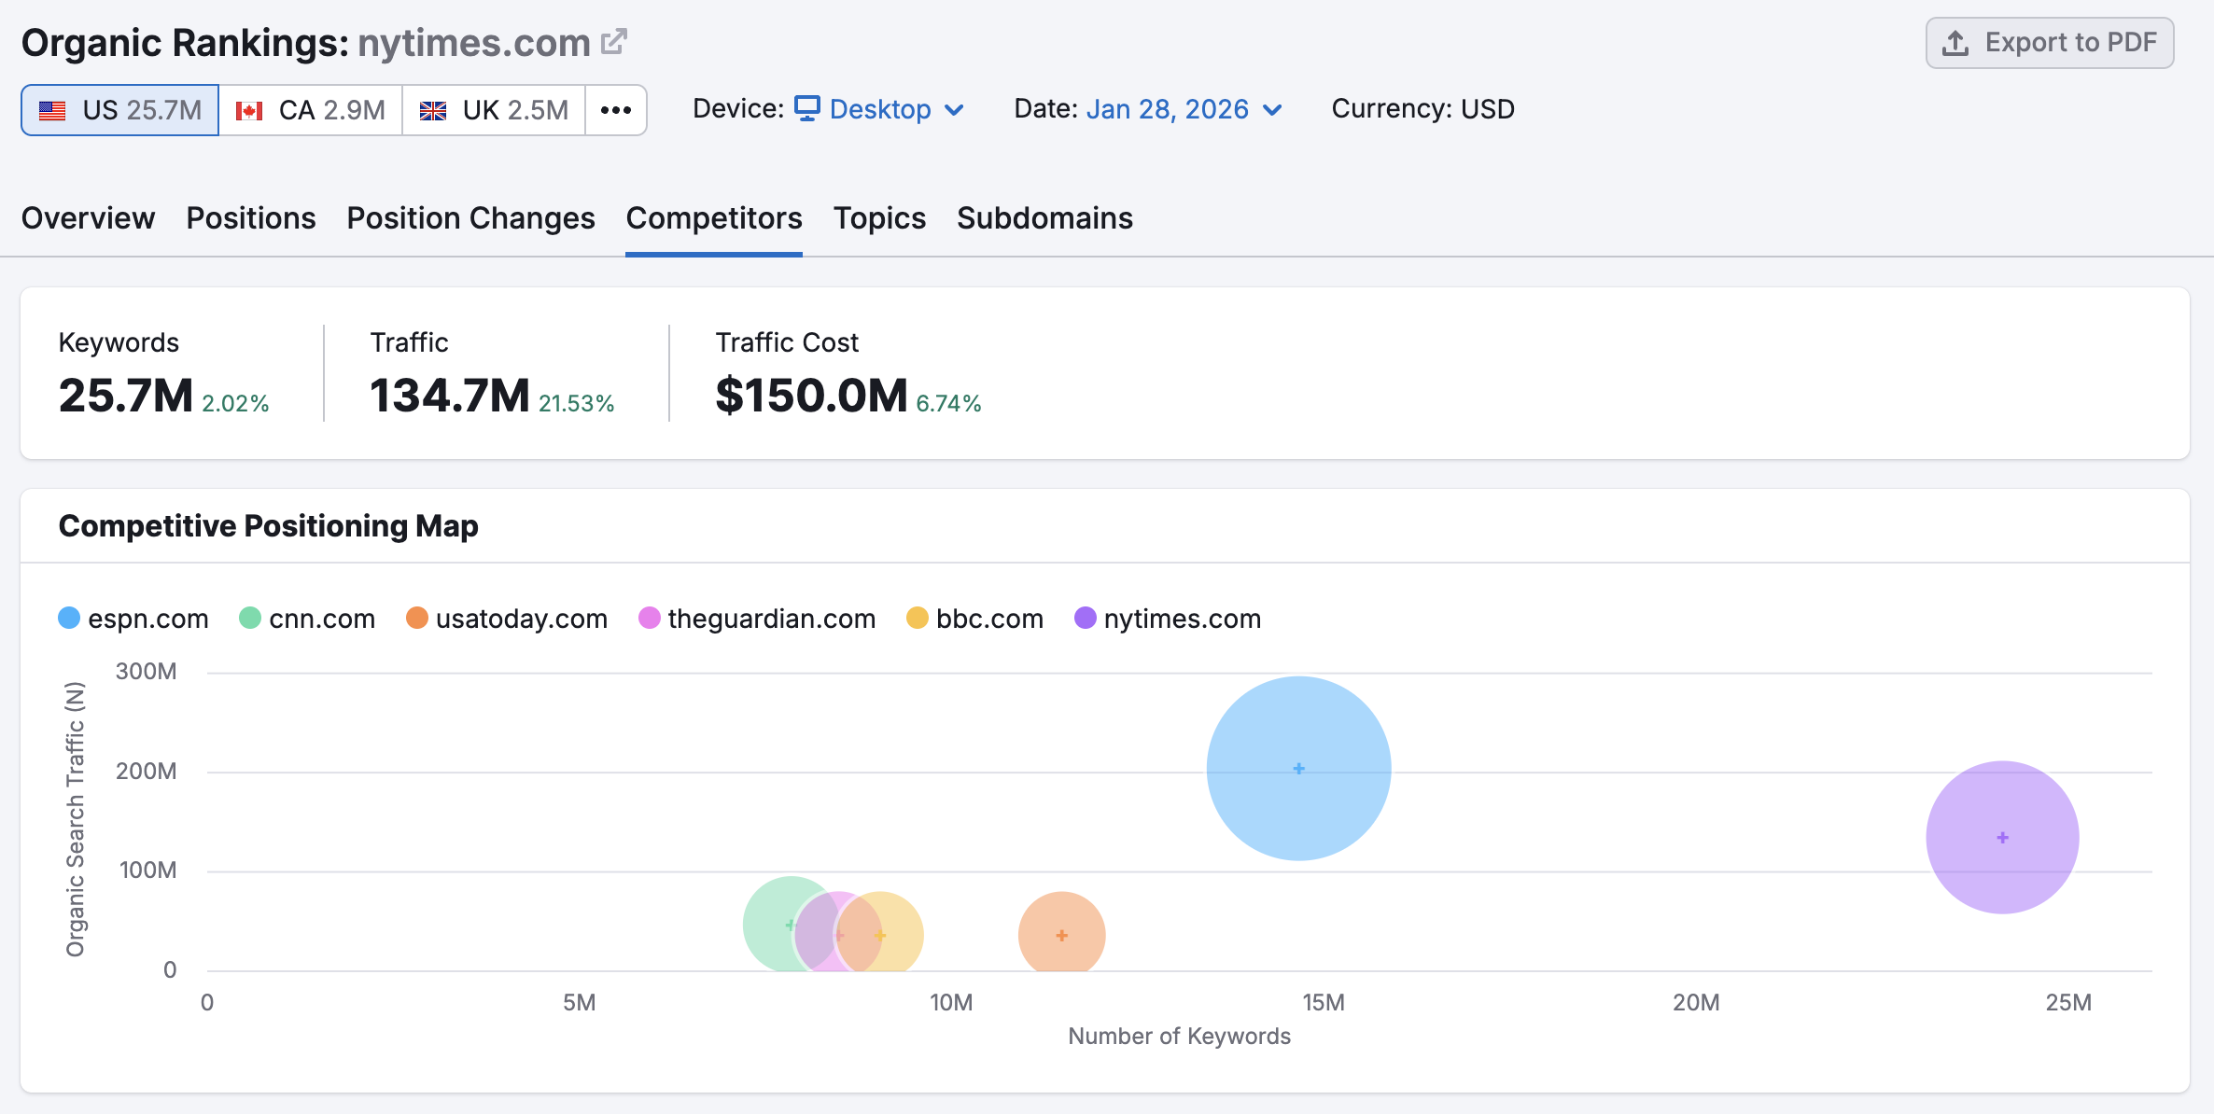Toggle theguardian.com in the legend
Image resolution: width=2214 pixels, height=1114 pixels.
(x=757, y=618)
